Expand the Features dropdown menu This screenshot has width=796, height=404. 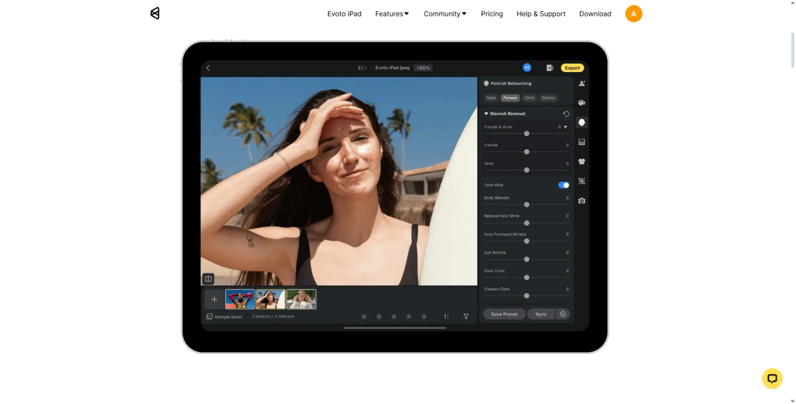[392, 14]
